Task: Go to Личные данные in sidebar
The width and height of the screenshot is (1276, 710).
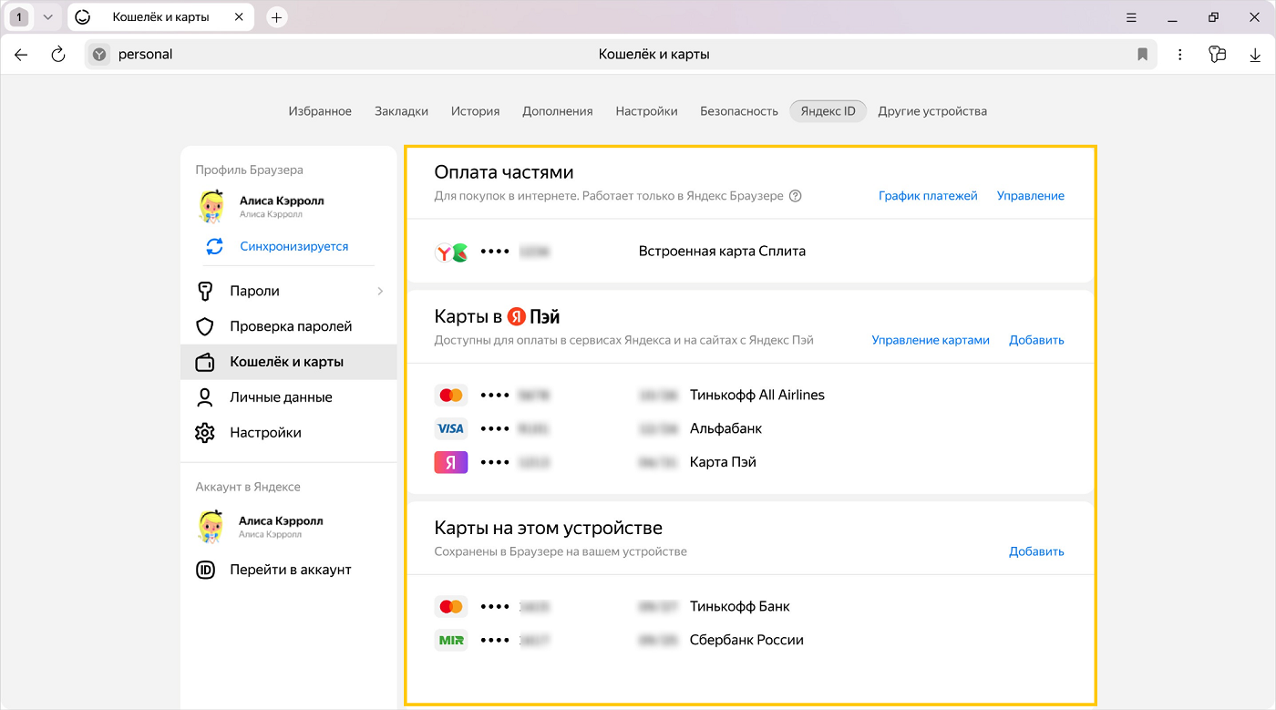Action: pyautogui.click(x=280, y=397)
